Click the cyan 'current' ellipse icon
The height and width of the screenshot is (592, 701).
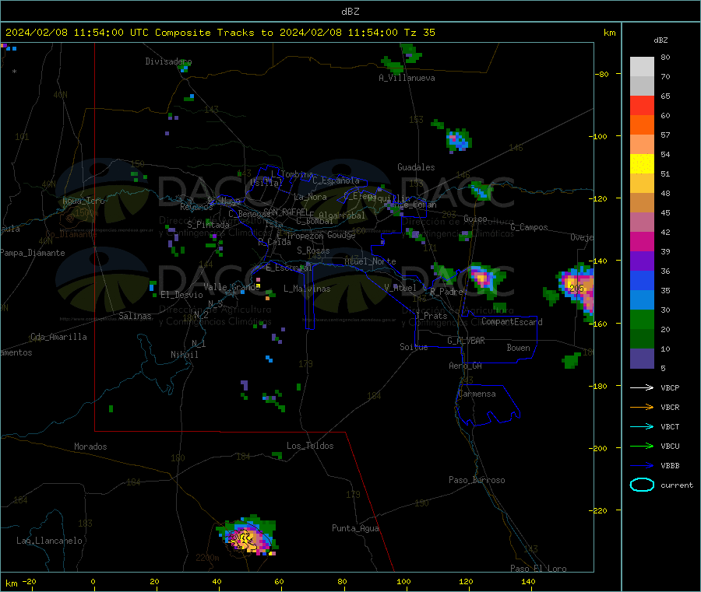pos(642,485)
